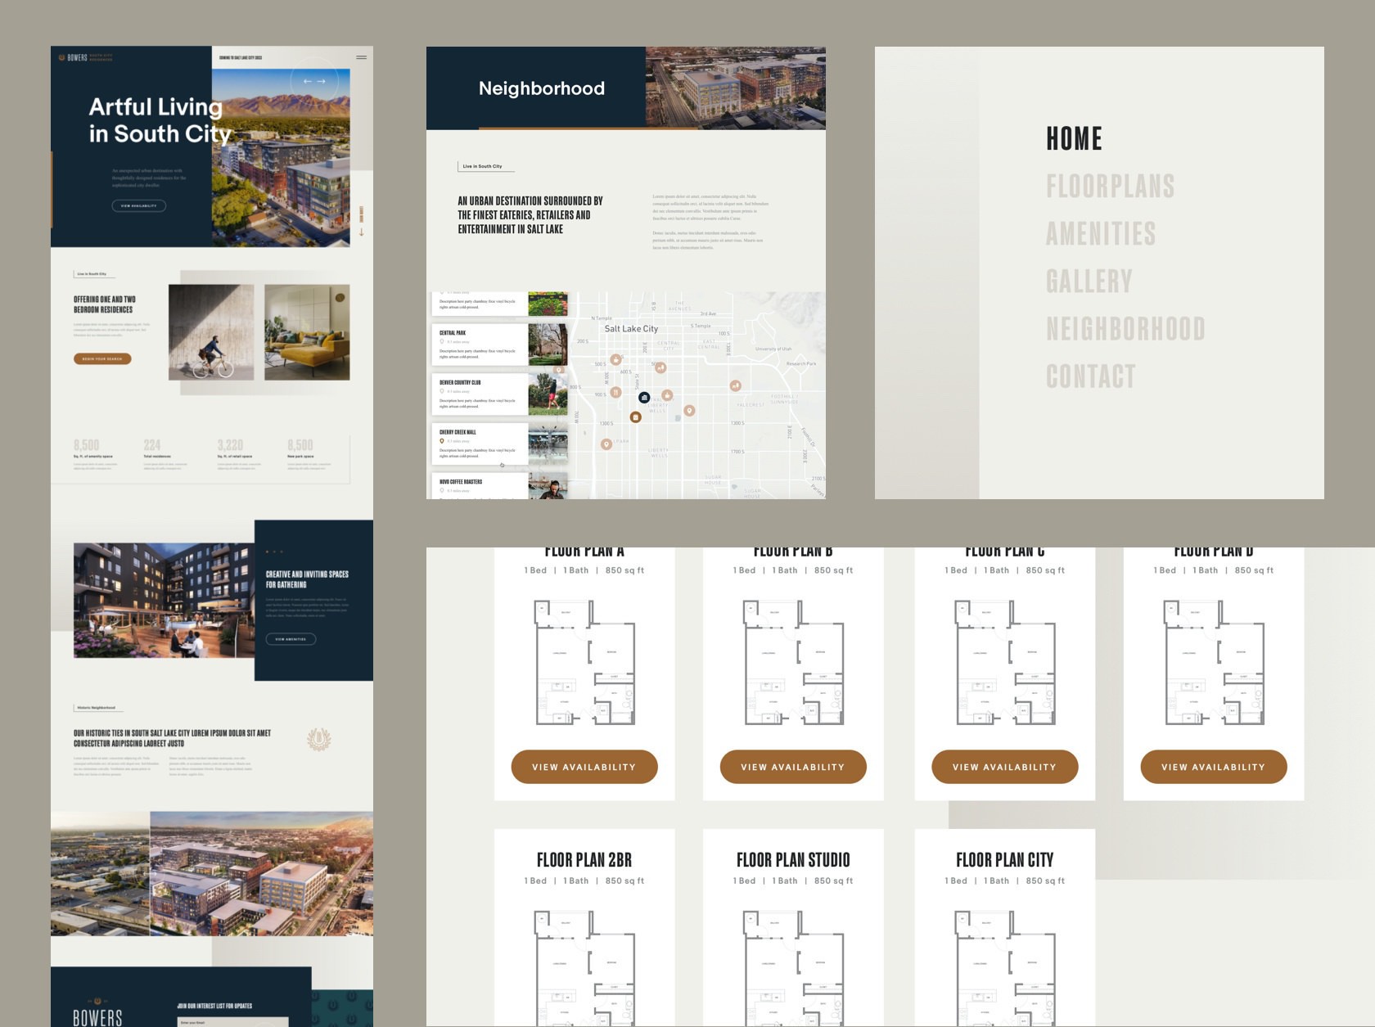1375x1027 pixels.
Task: Click the Coming to Salt Lake City header text
Action: (x=241, y=57)
